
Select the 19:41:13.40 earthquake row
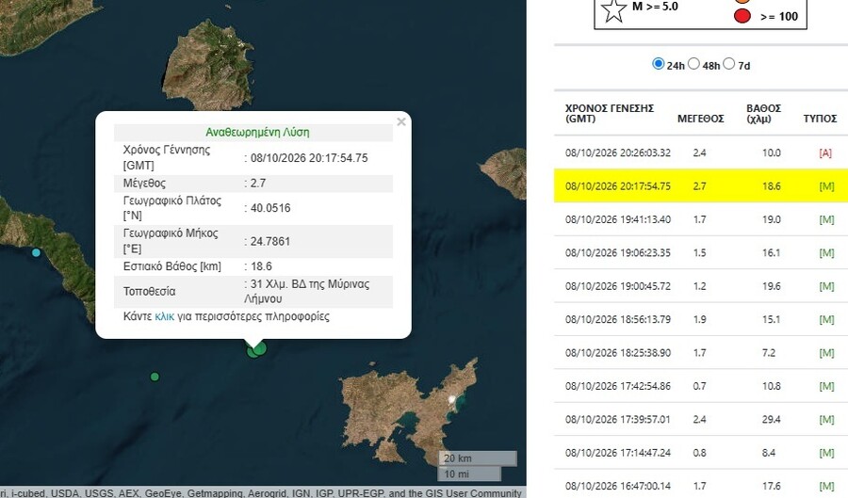[701, 219]
